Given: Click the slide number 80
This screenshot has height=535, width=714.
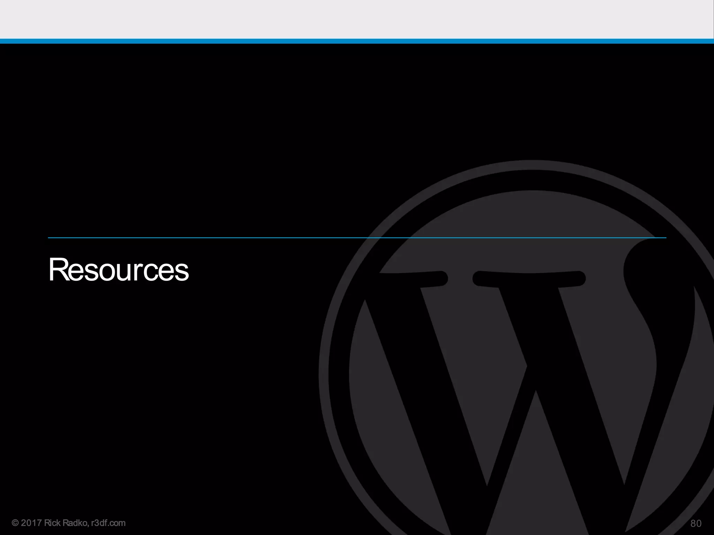Looking at the screenshot, I should click(696, 524).
